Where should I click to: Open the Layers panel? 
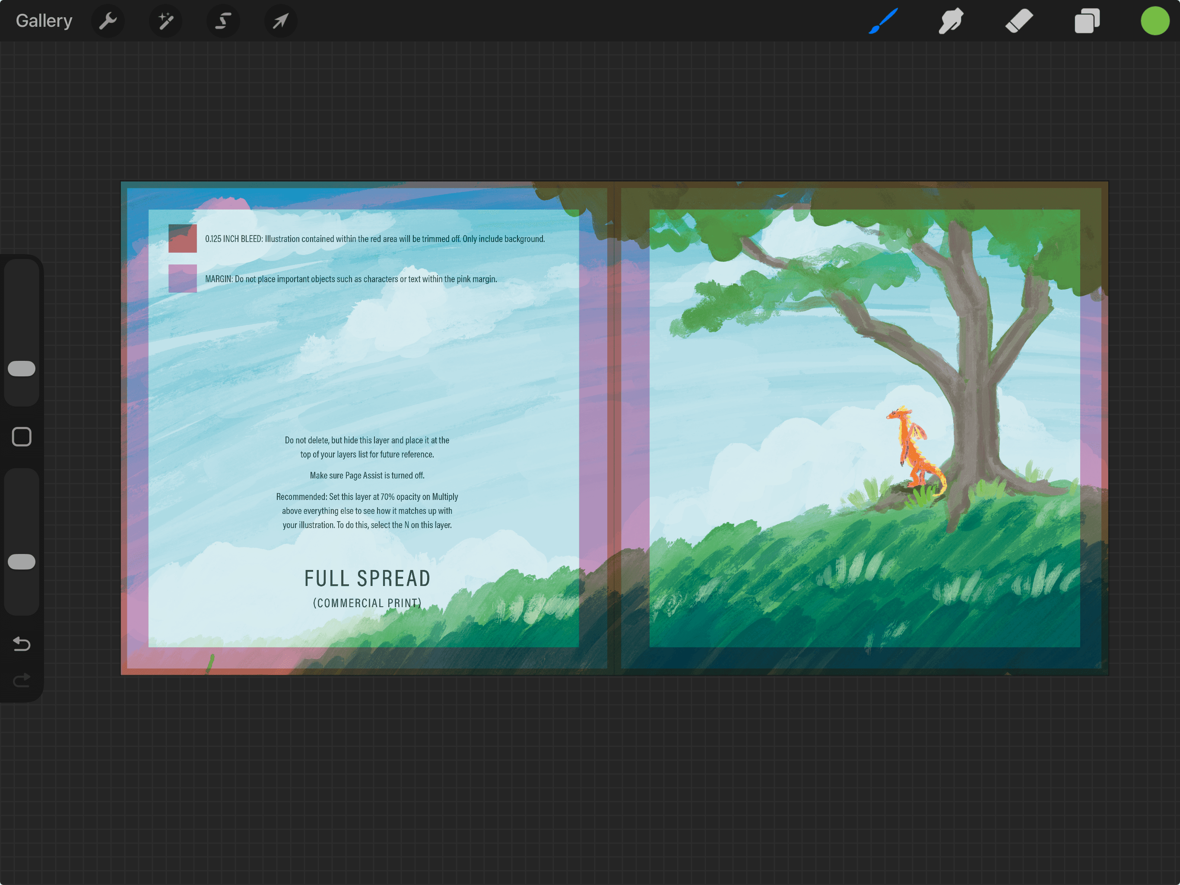tap(1087, 21)
